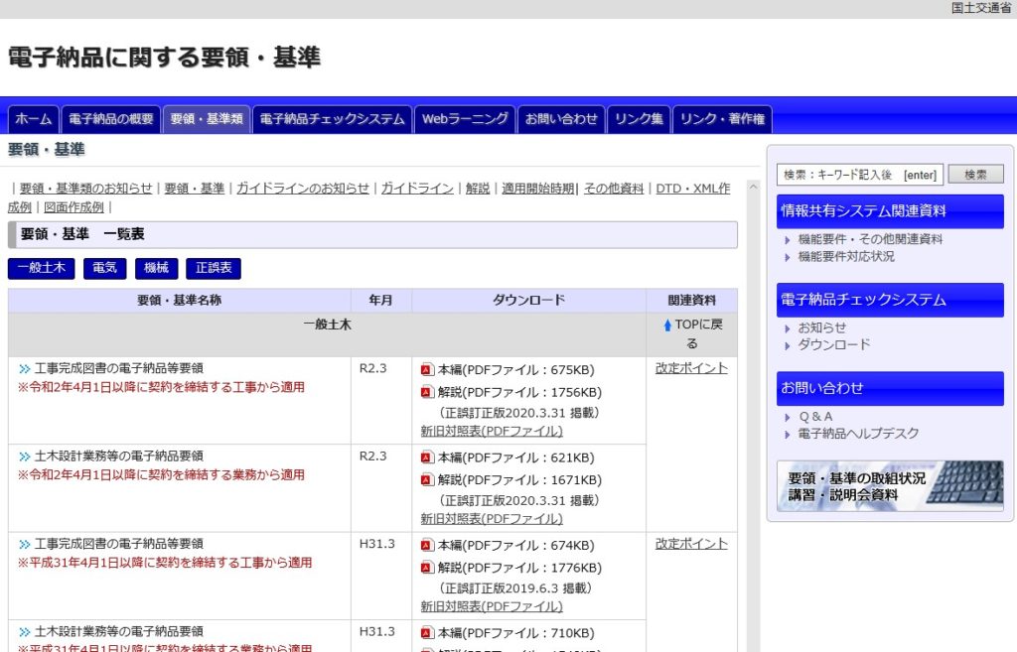Click PDF icon for R2.3 土木設計業務 解説
Image resolution: width=1017 pixels, height=652 pixels.
tap(427, 480)
